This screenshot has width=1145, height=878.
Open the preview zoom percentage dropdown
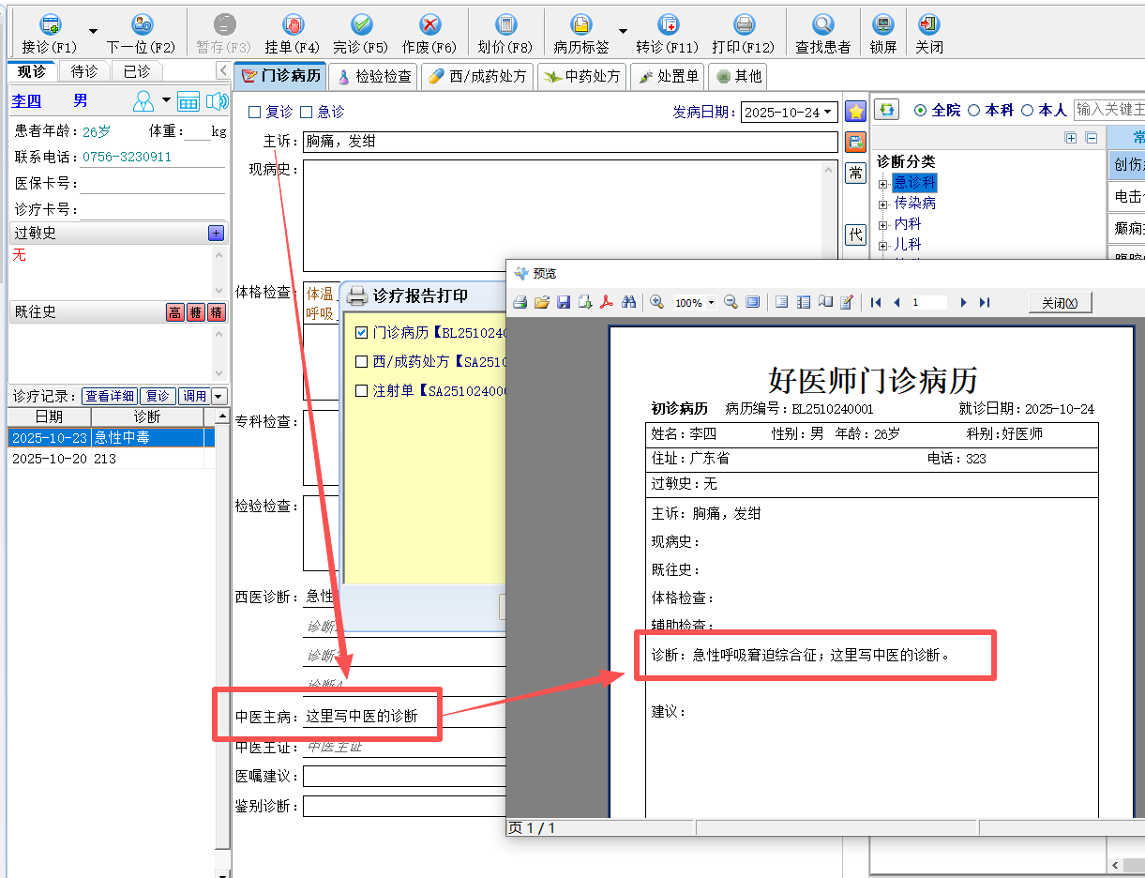point(711,302)
